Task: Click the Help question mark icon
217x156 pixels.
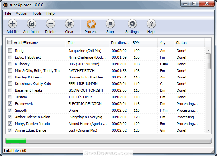Action: click(x=151, y=24)
